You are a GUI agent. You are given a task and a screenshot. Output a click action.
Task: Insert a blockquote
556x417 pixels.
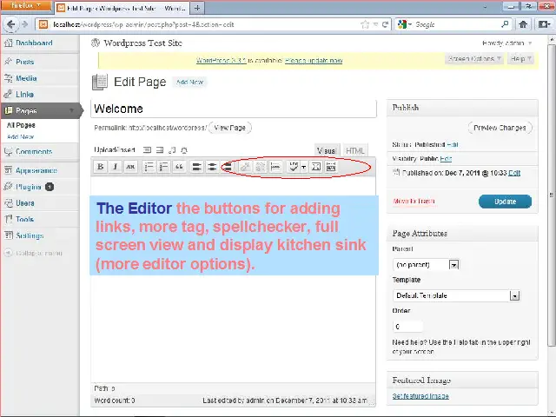point(179,167)
